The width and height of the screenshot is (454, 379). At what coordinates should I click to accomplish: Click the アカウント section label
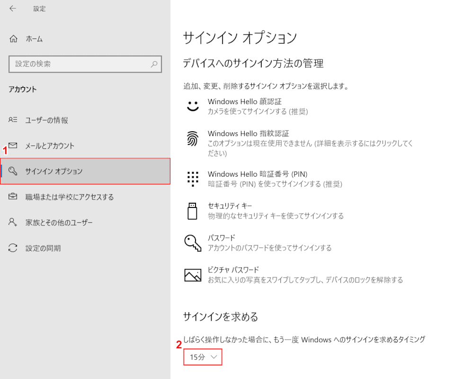[23, 89]
